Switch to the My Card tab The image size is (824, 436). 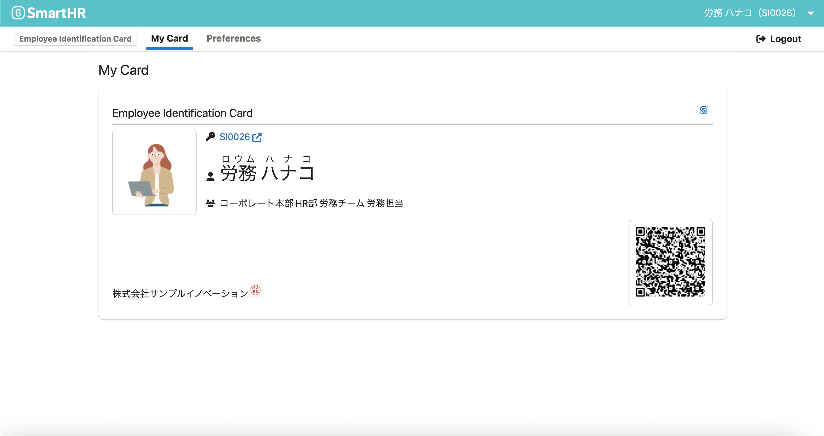tap(169, 38)
